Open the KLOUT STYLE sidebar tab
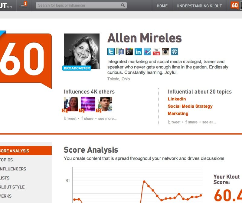The image size is (242, 203). [12, 187]
